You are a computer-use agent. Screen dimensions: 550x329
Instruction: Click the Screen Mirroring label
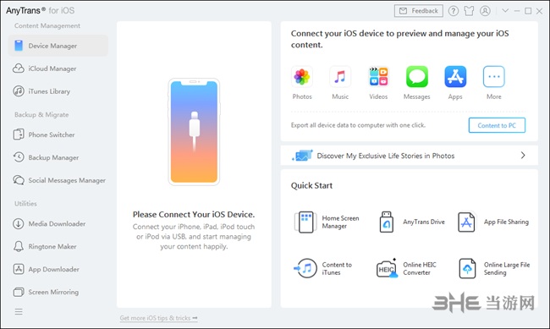(x=53, y=292)
